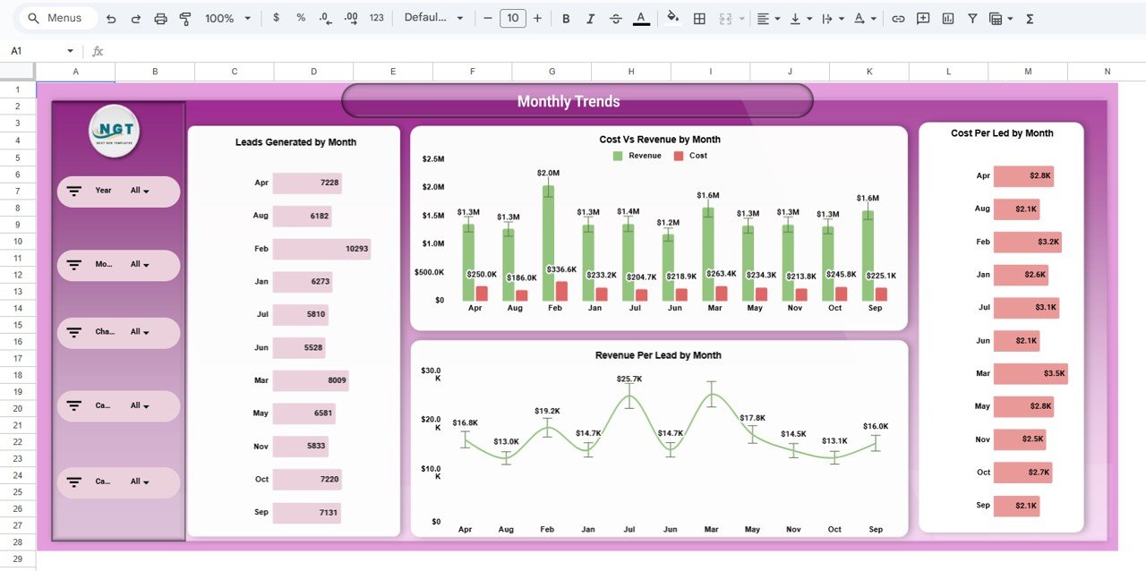Toggle bold formatting
The image size is (1146, 571).
coord(565,17)
